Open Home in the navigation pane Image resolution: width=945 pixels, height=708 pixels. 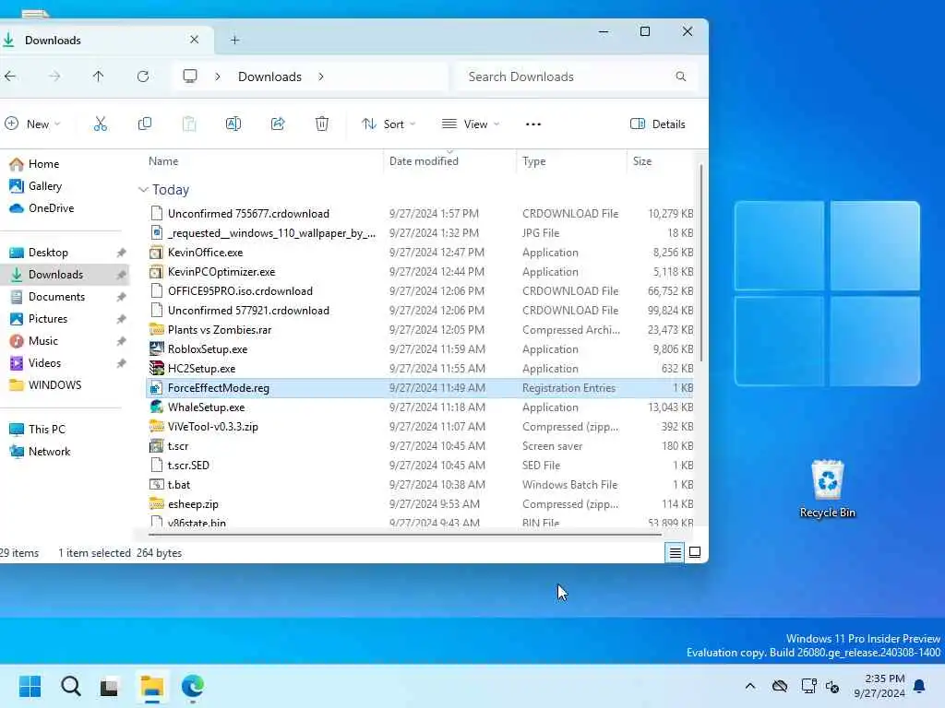pyautogui.click(x=35, y=164)
